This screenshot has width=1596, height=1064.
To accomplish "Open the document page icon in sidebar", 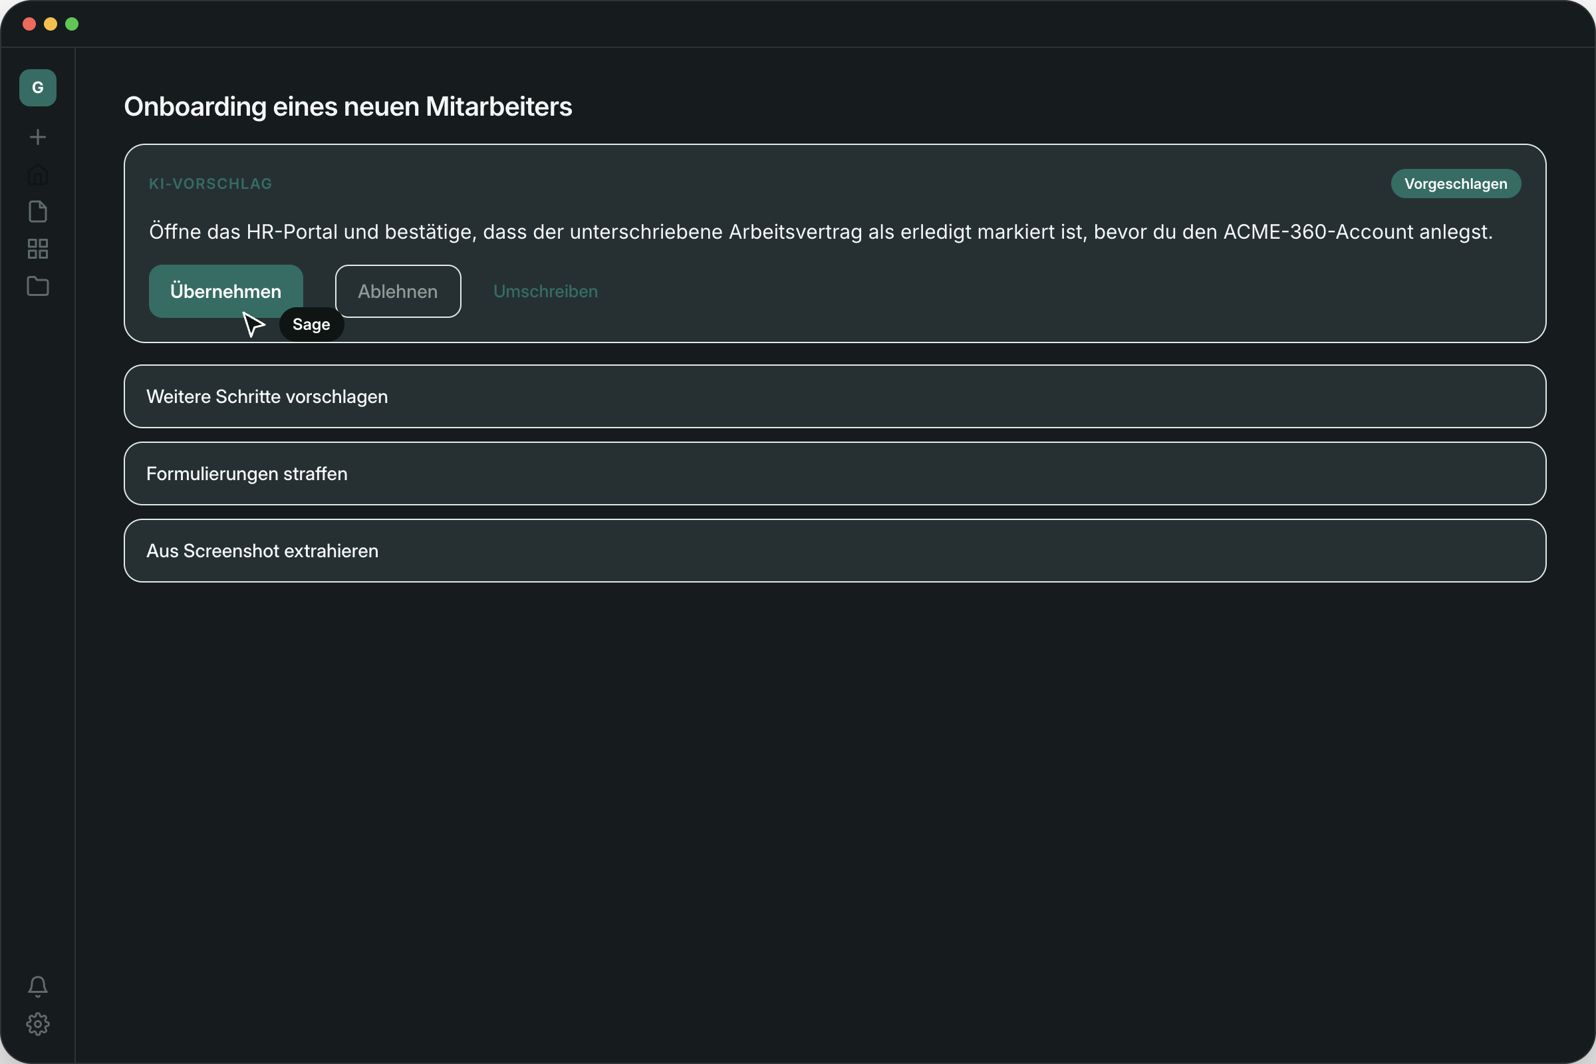I will (37, 211).
